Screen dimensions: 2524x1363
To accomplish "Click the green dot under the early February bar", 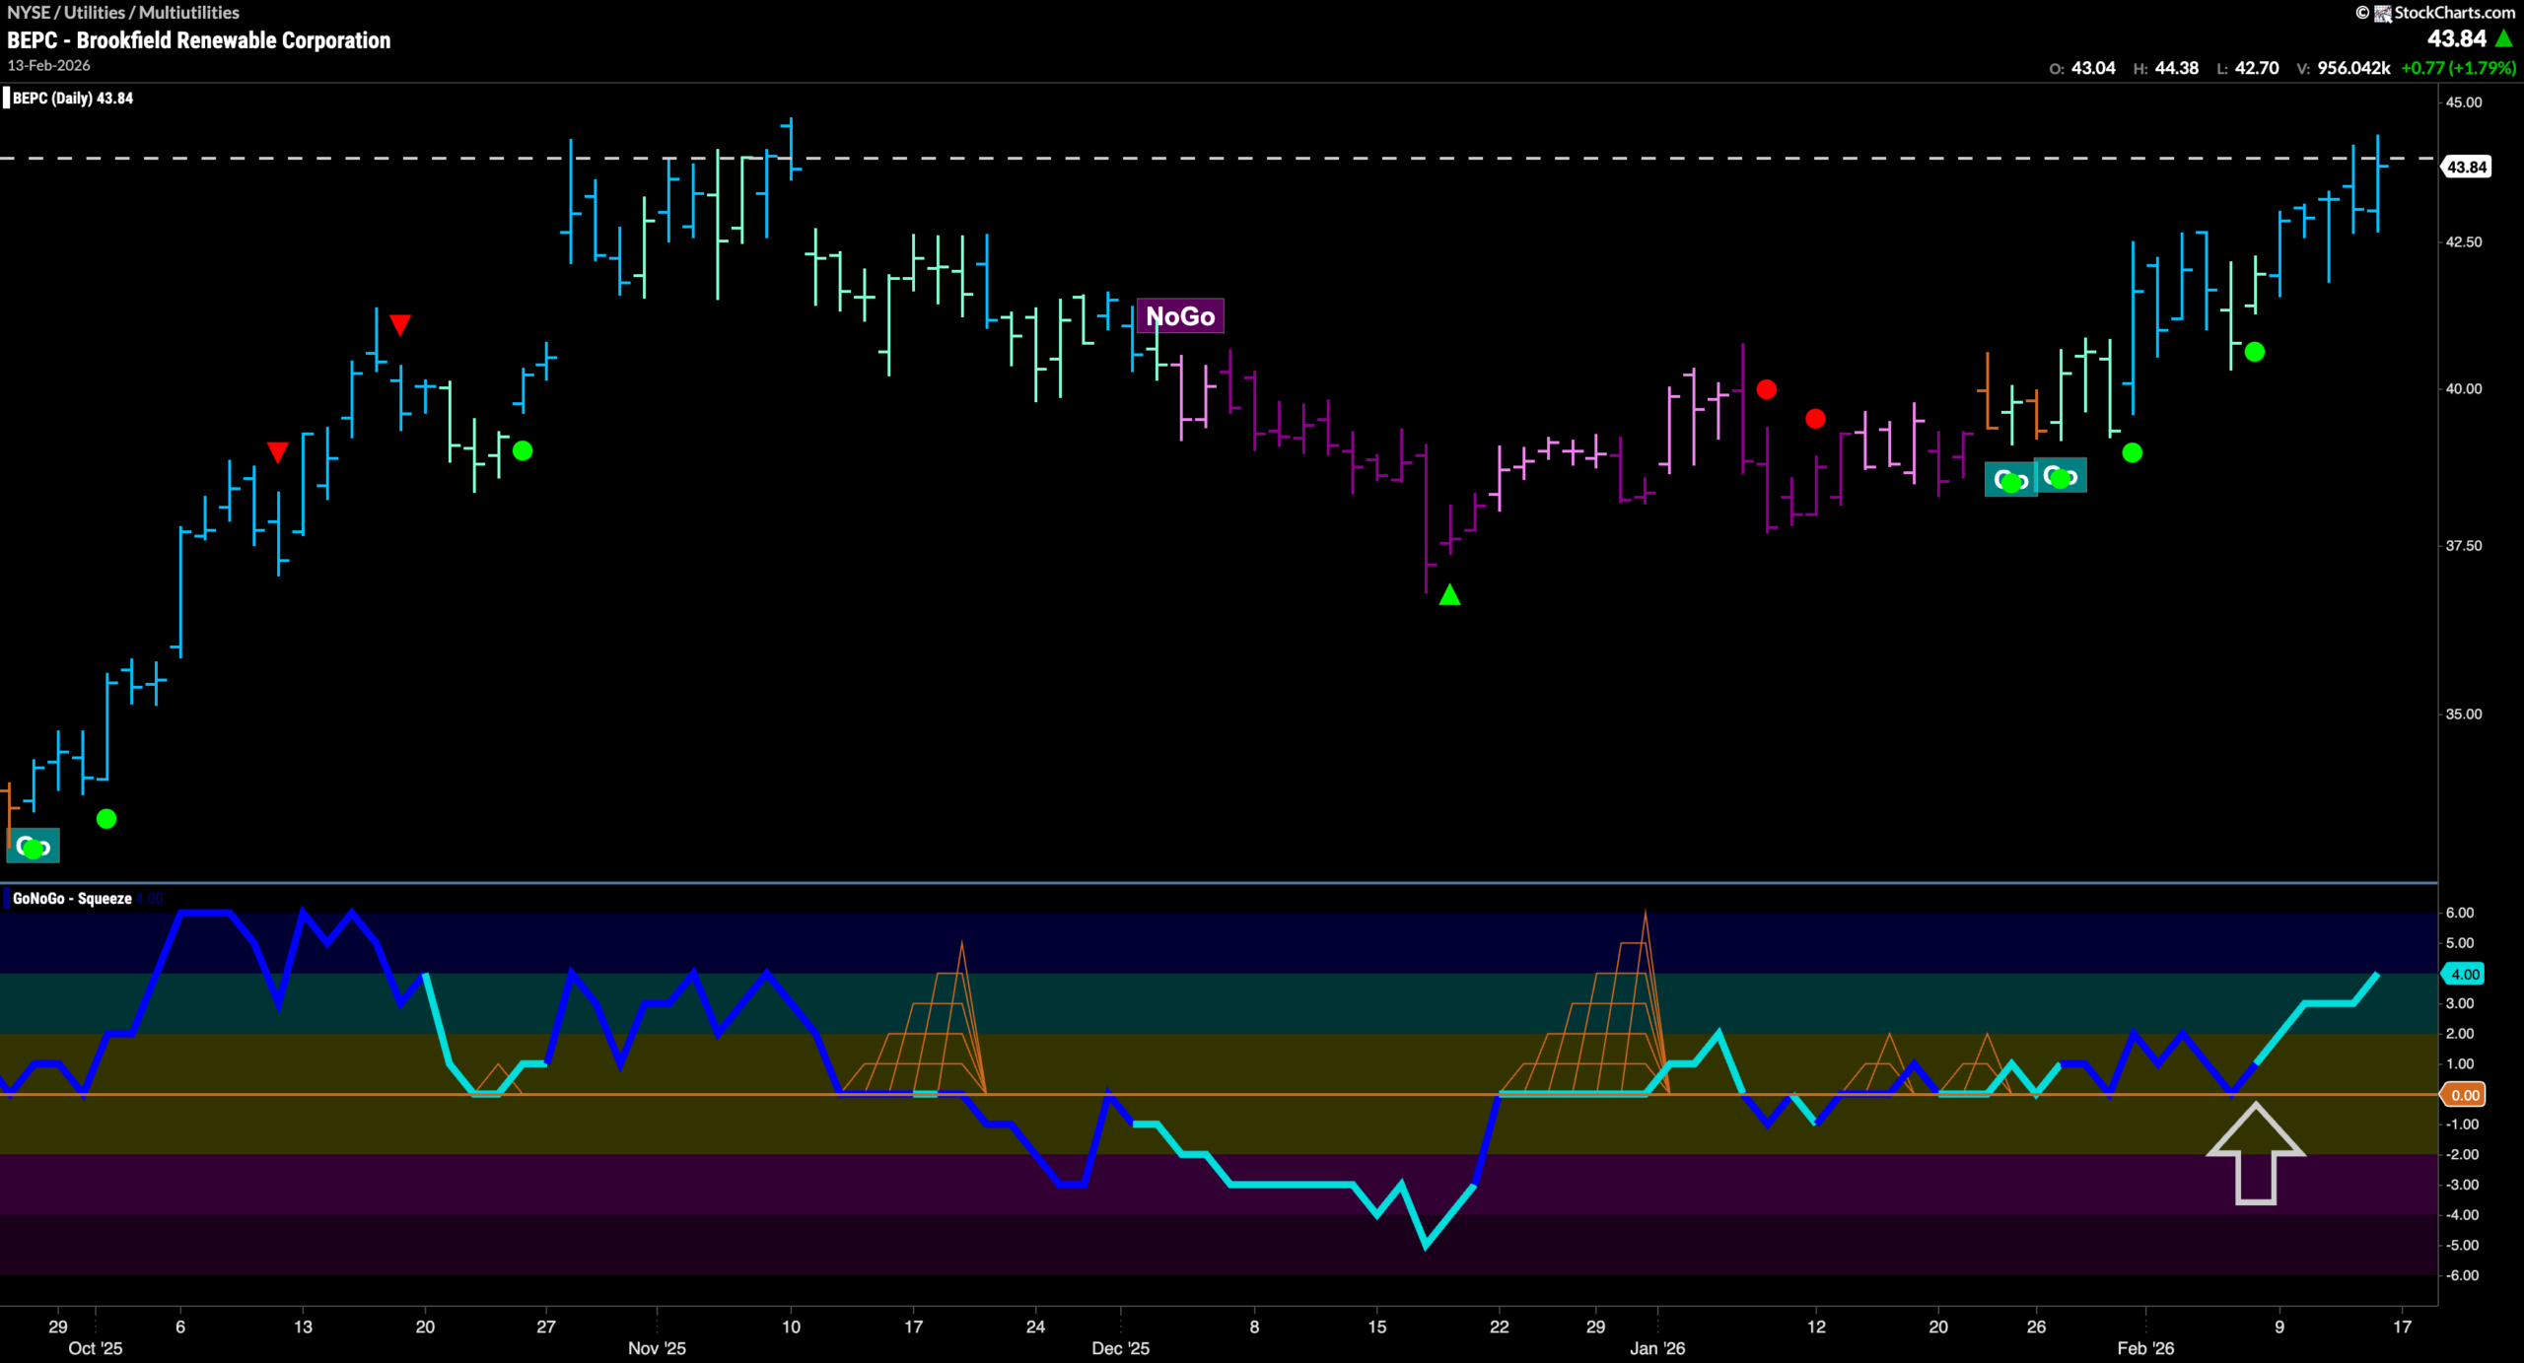I will pos(2132,452).
